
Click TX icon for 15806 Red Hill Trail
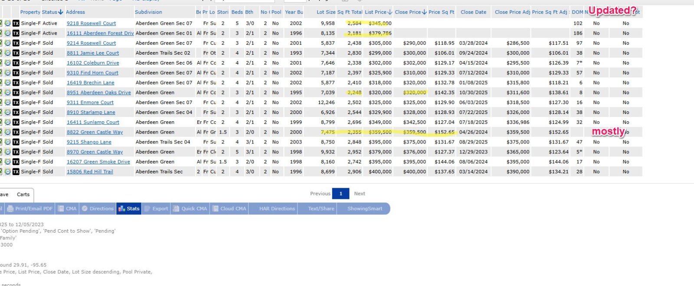(16, 172)
